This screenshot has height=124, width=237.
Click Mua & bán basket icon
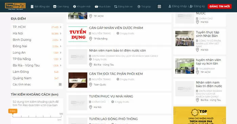point(96,6)
